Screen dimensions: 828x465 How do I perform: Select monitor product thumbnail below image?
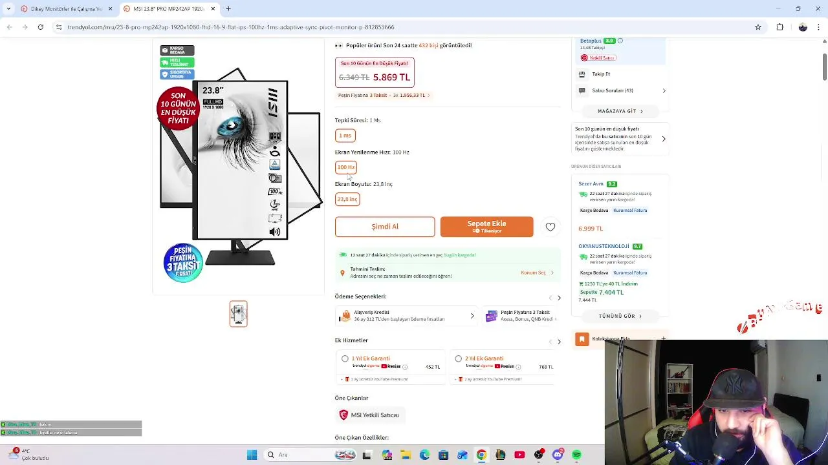[238, 314]
